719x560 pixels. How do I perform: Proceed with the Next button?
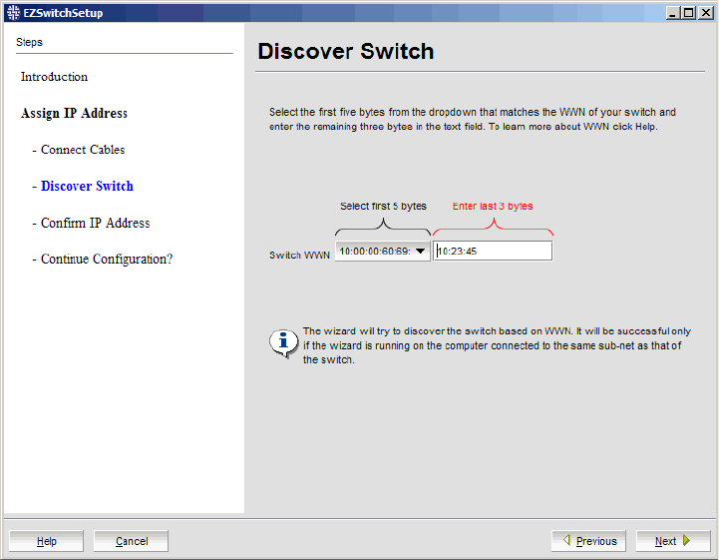point(673,541)
